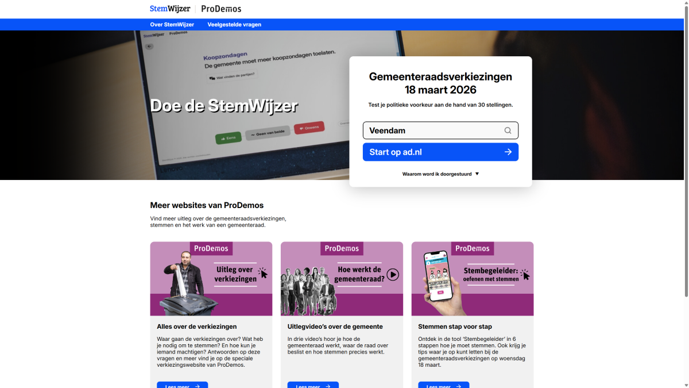Click 'Lees meer' under Uitlegvideo's over de gemeente

(x=312, y=385)
